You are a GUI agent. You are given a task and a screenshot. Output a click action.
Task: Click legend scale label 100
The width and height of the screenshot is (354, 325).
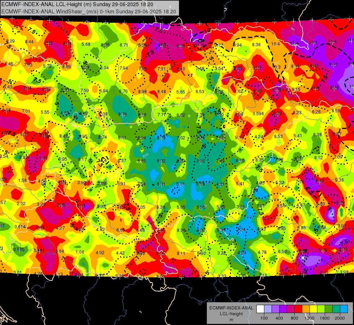pos(264,318)
